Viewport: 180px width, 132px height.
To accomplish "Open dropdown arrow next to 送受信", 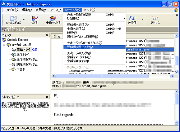I will coord(142,20).
